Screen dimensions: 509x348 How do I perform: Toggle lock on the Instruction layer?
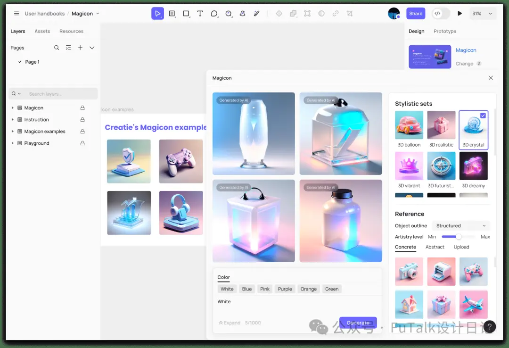click(x=82, y=120)
